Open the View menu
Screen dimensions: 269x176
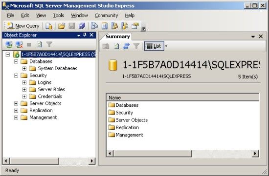tap(41, 16)
